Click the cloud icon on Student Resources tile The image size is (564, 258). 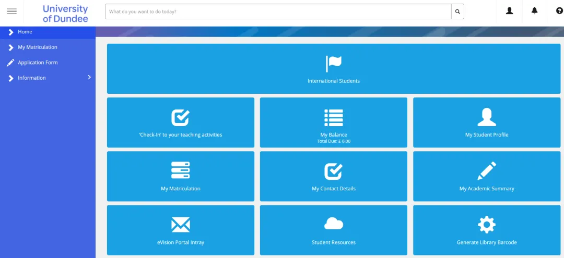click(333, 224)
